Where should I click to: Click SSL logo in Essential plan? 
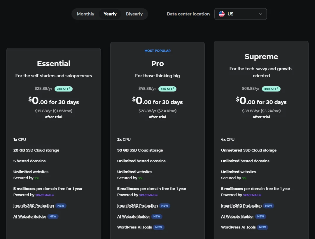(37, 178)
